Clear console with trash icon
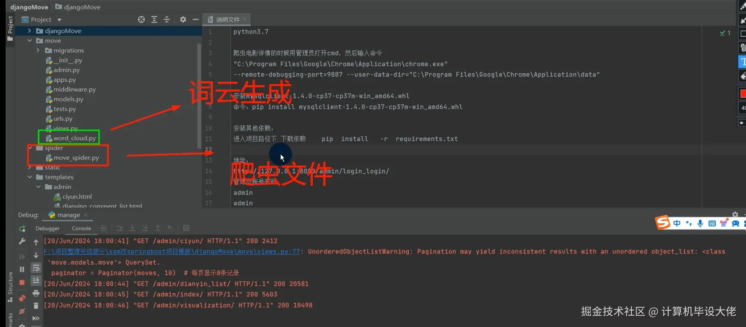 (36, 305)
